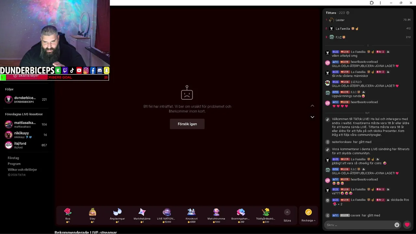Viewport: 416px width, 234px height.
Task: Open the Program footer link
Action: [14, 164]
